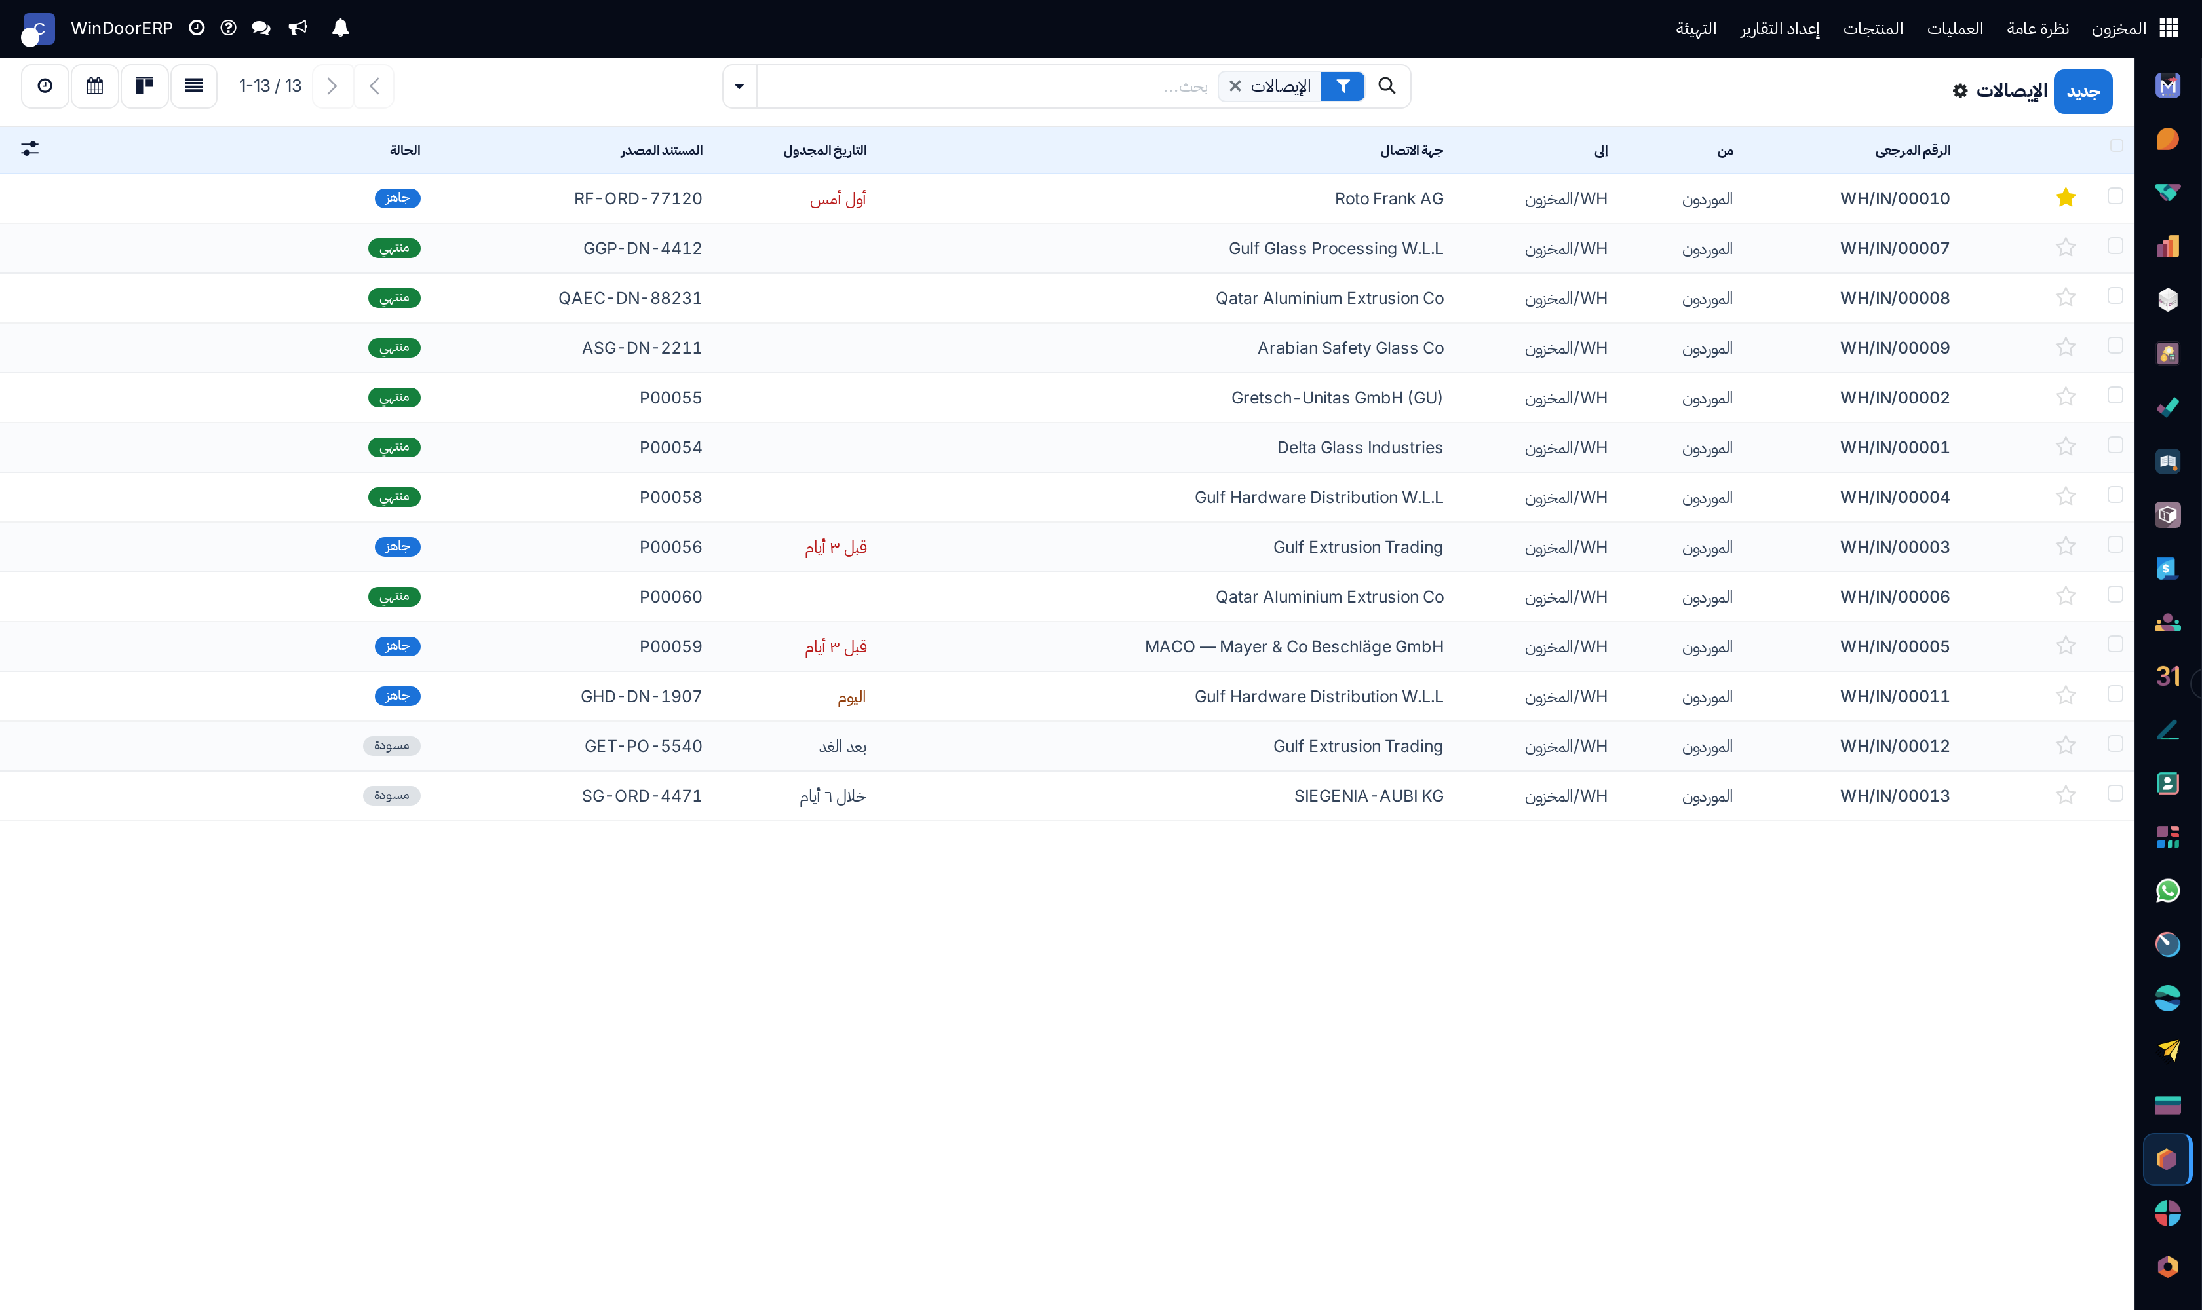The width and height of the screenshot is (2202, 1310).
Task: Click source document QAEC-DN-88231
Action: click(x=630, y=299)
